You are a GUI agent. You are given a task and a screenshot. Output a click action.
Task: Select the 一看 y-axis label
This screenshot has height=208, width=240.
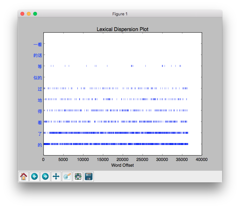coord(38,44)
